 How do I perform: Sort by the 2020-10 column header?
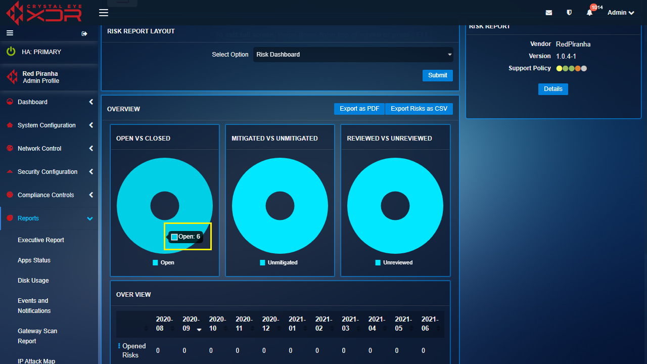tap(217, 324)
